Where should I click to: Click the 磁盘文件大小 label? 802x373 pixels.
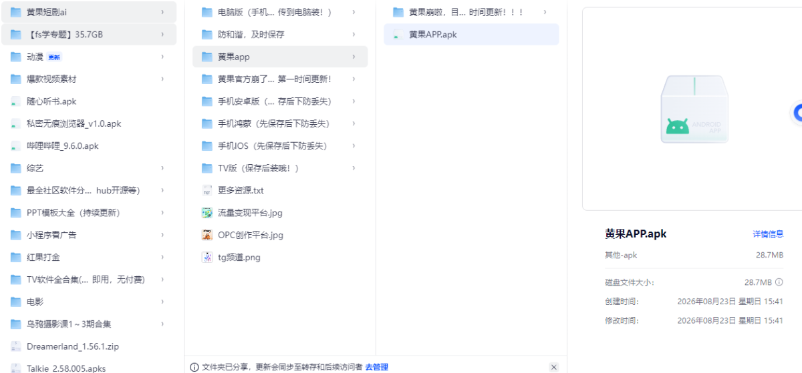click(630, 282)
